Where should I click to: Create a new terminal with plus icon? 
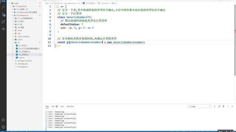point(215,106)
